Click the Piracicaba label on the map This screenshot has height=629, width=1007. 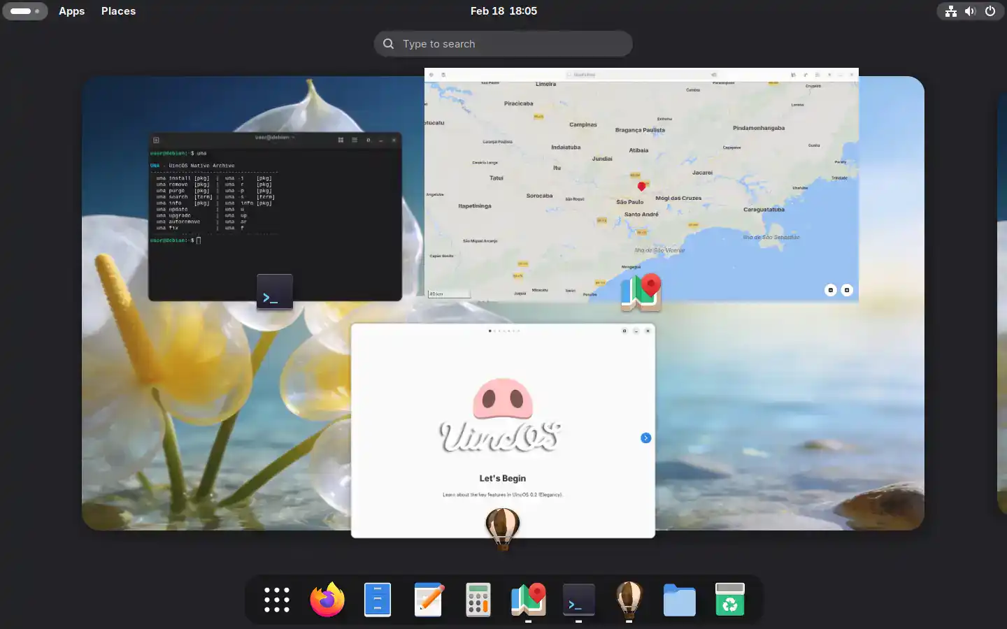[x=519, y=103]
